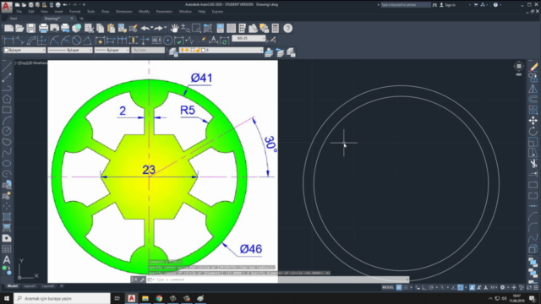The width and height of the screenshot is (541, 304).
Task: Add a new drawing tab with plus
Action: click(x=82, y=19)
